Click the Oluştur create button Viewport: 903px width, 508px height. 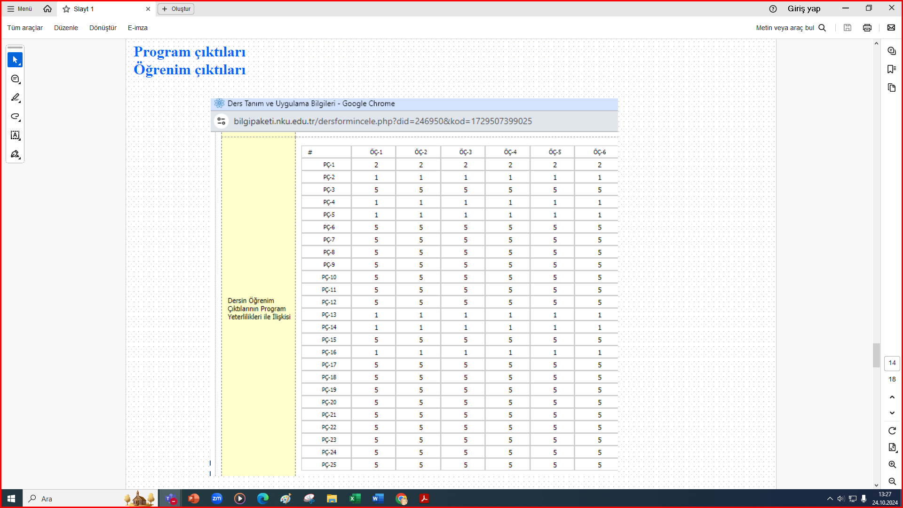point(176,9)
